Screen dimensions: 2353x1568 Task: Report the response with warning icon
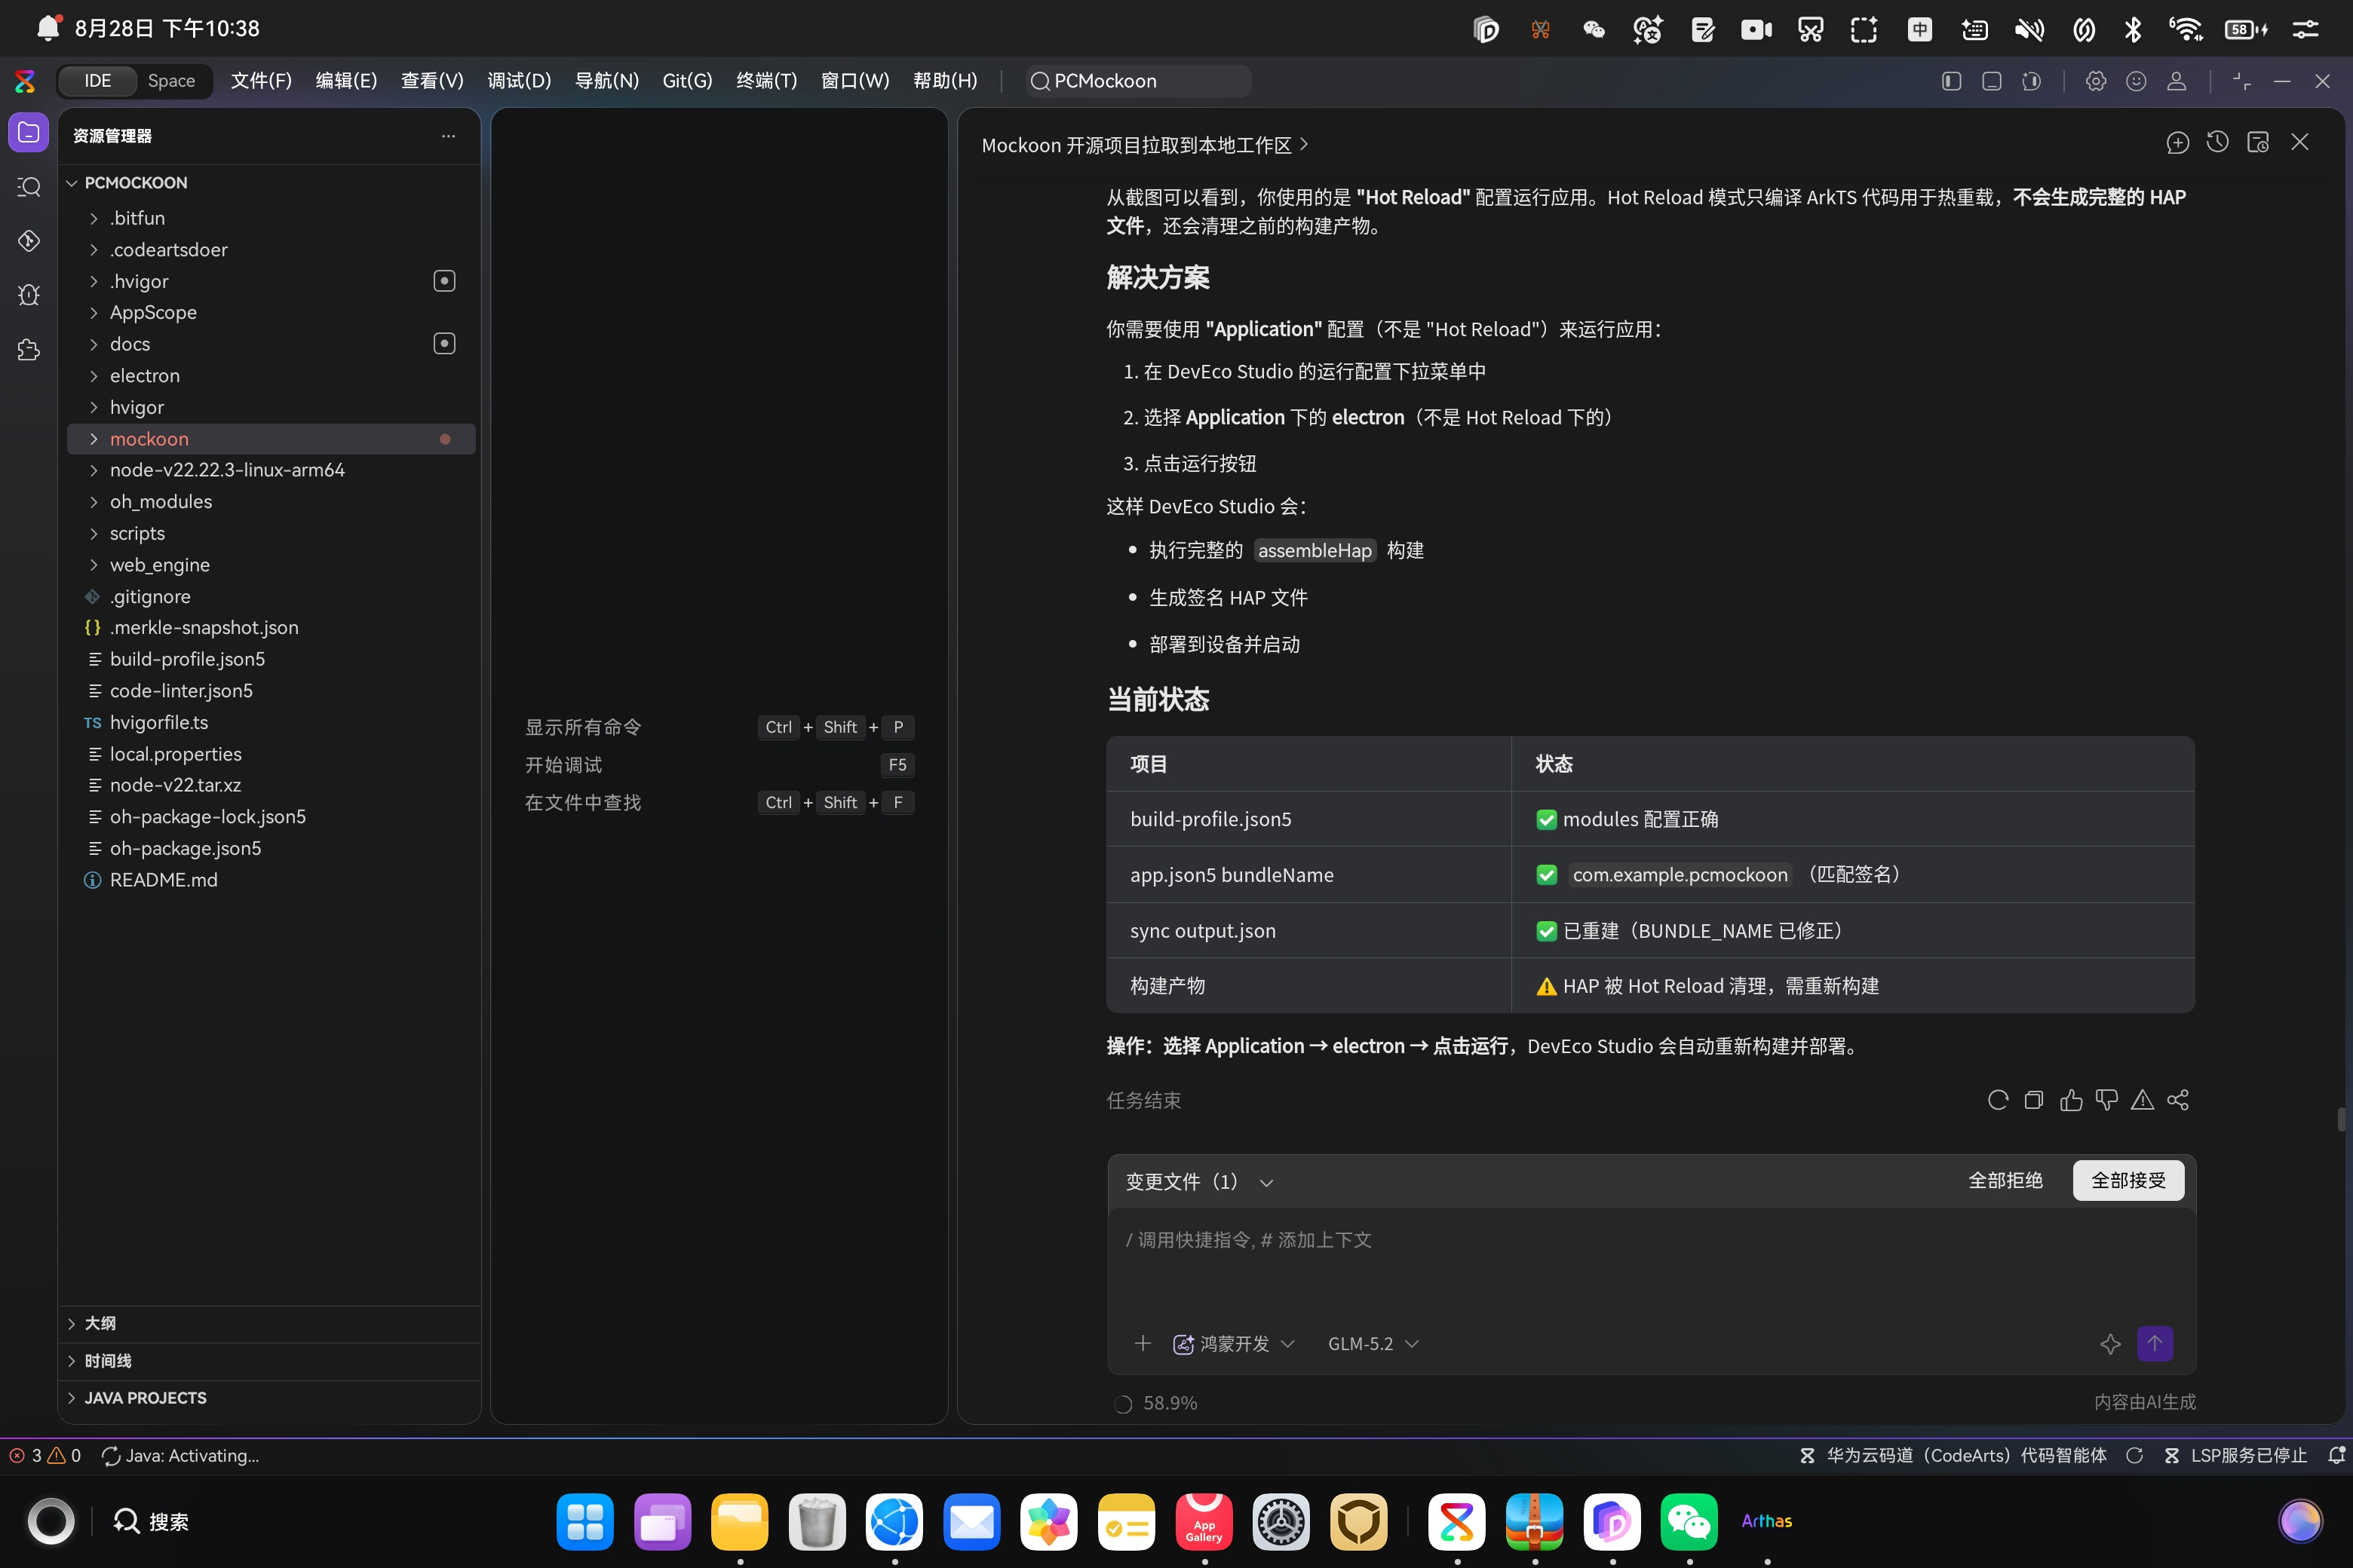[2142, 1100]
